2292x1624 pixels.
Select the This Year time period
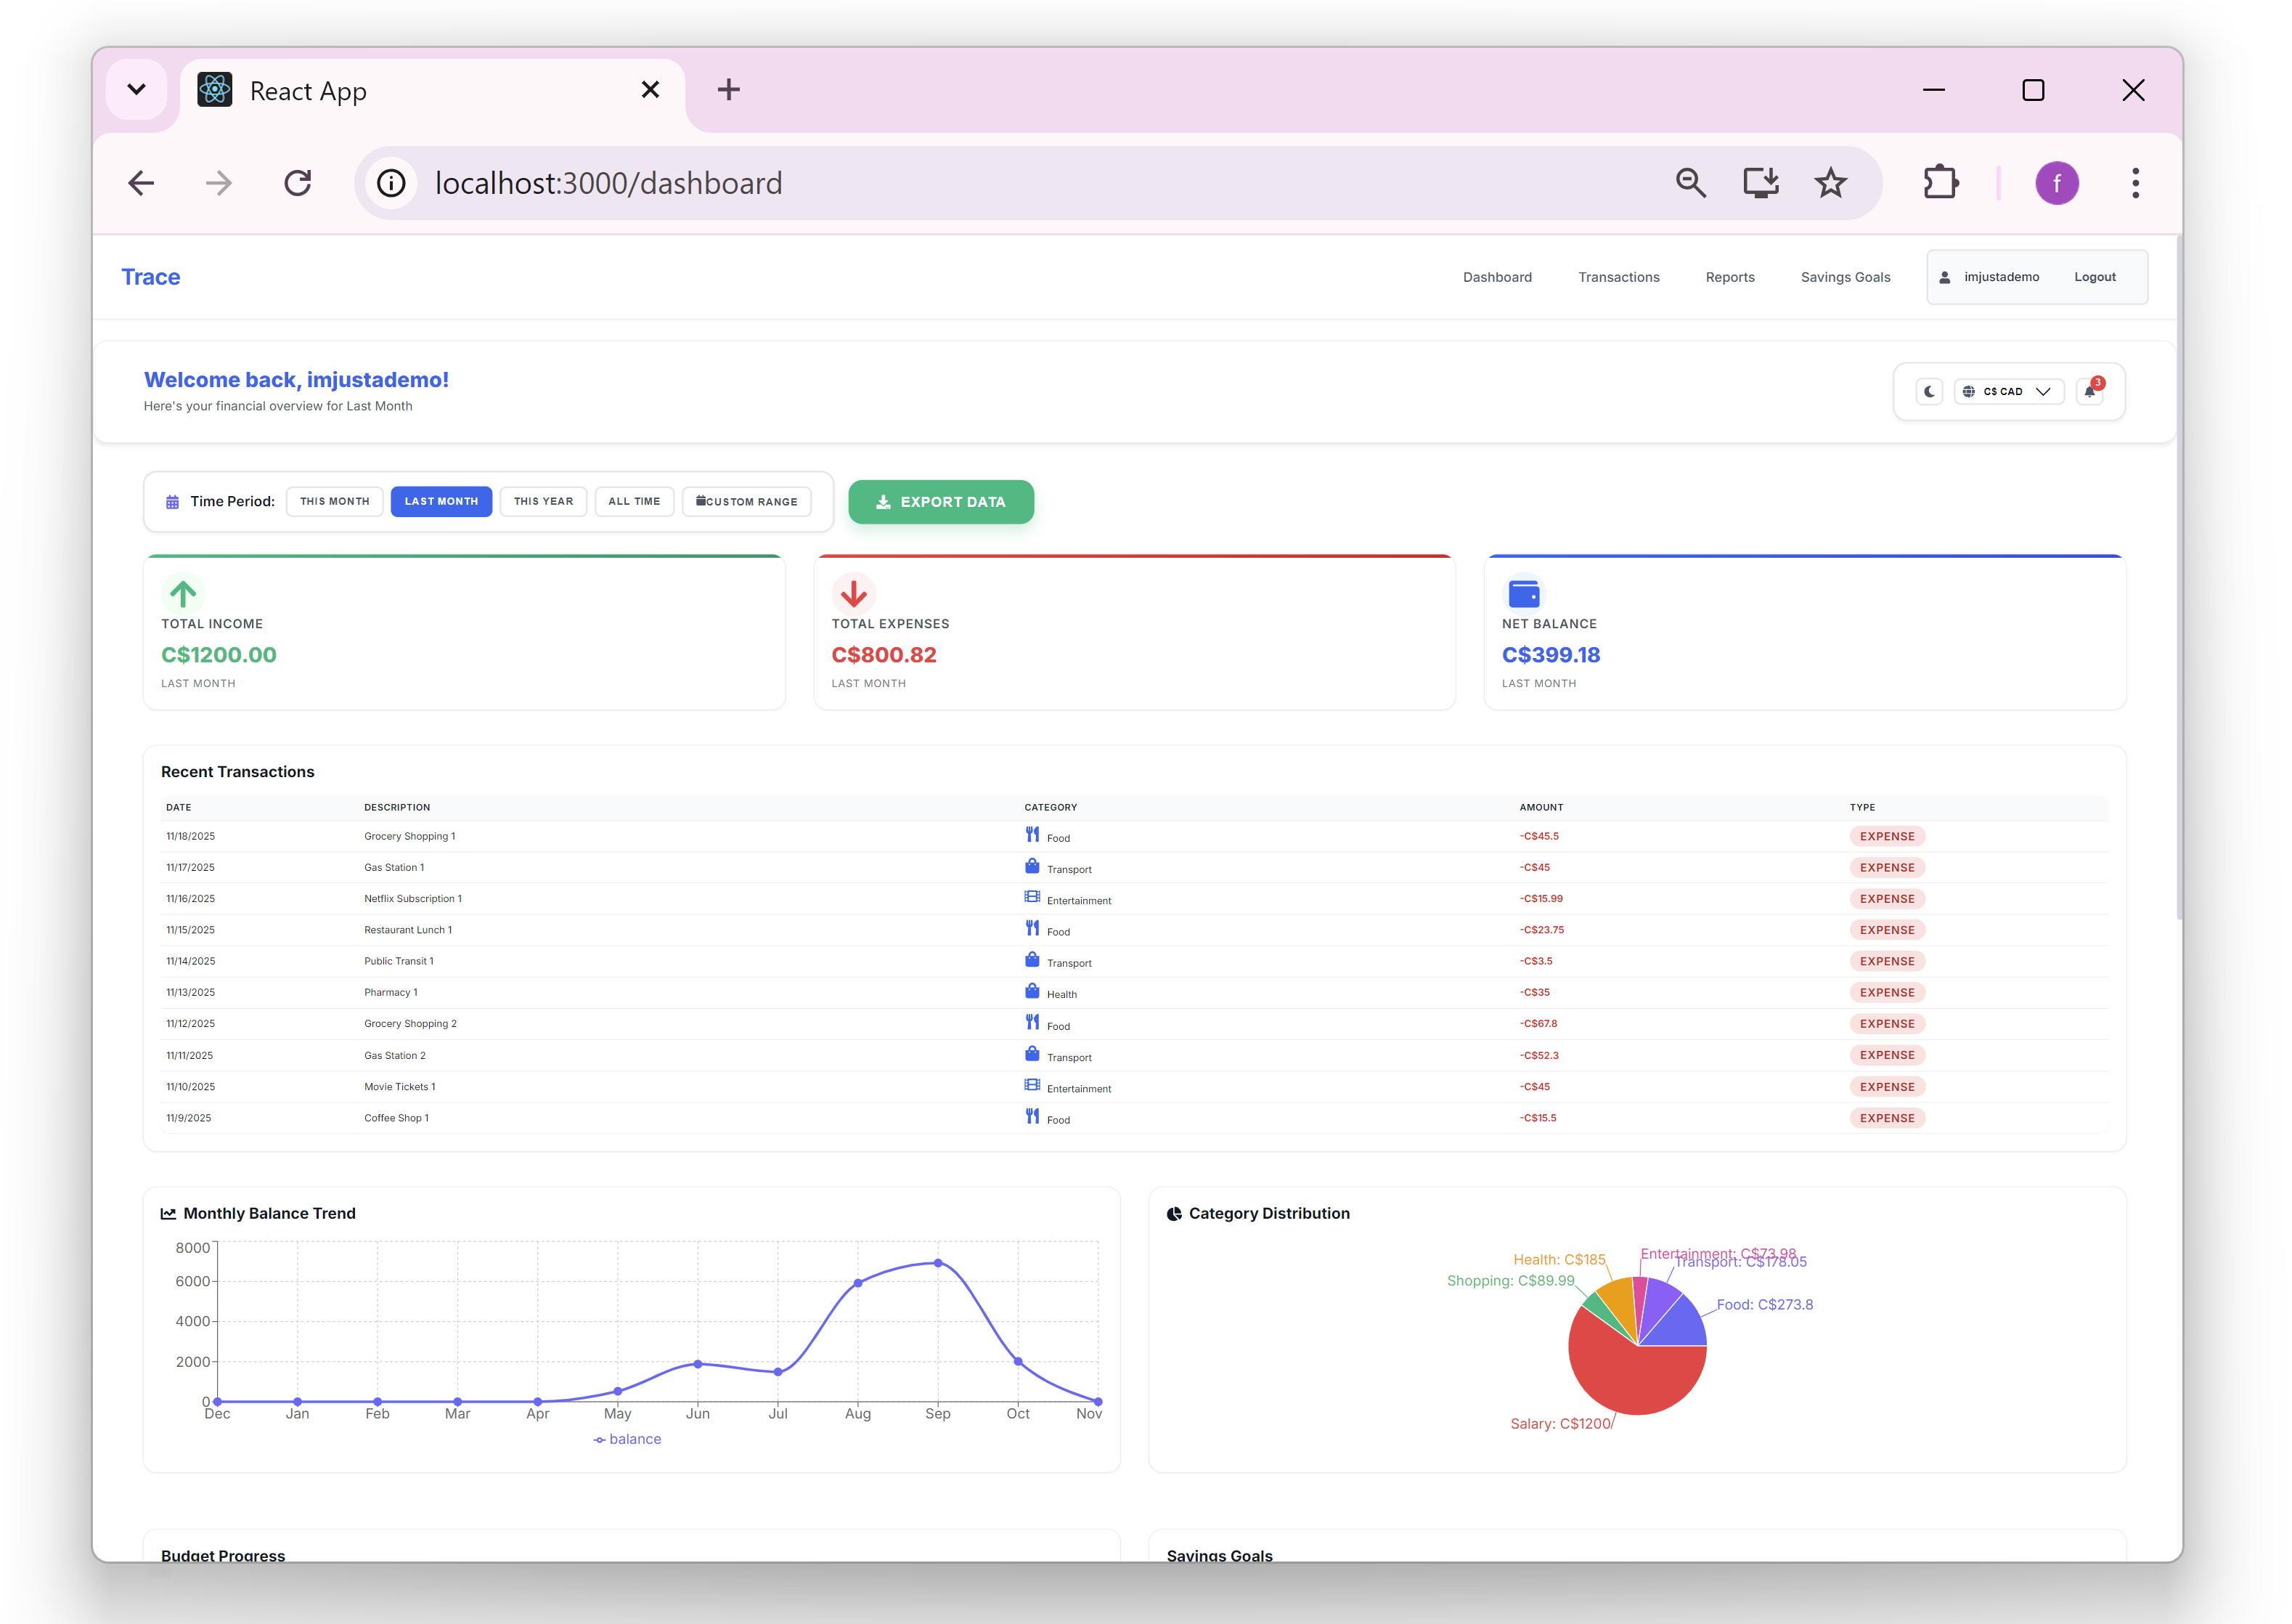(x=543, y=501)
